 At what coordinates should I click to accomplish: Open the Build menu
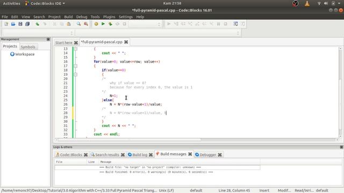68,17
